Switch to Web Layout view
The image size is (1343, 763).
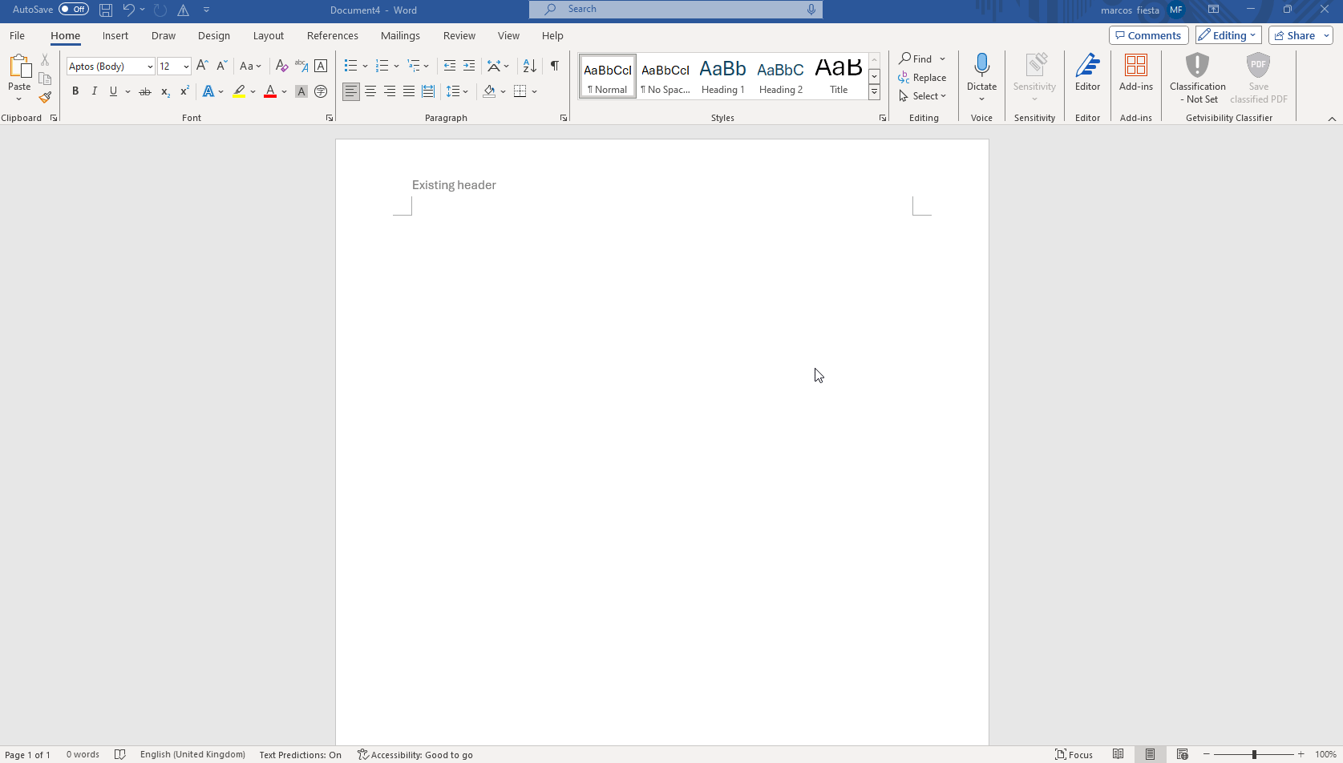pos(1182,754)
